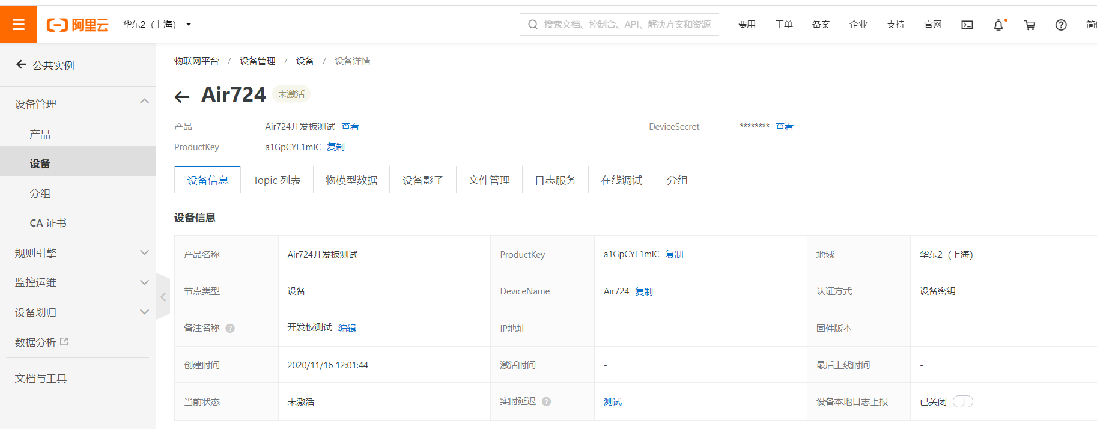This screenshot has height=429, width=1097.
Task: Expand the 规则引擎 sidebar section
Action: 78,253
